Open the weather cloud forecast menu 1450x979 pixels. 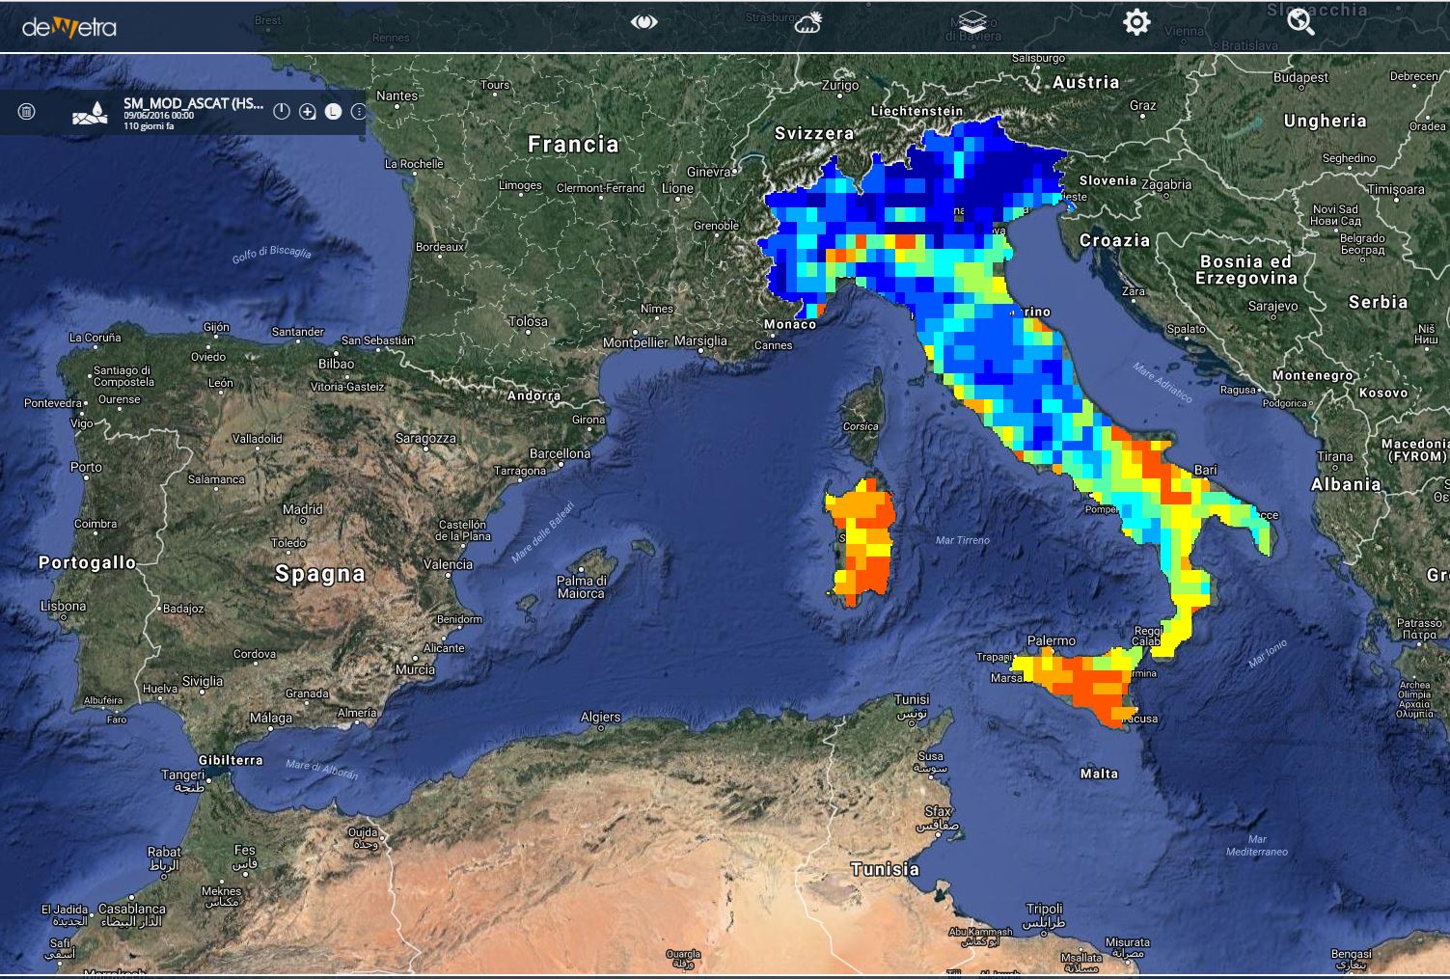pos(808,22)
